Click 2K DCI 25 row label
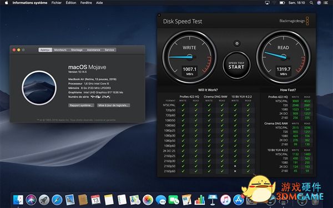The width and height of the screenshot is (333, 208). pyautogui.click(x=169, y=151)
